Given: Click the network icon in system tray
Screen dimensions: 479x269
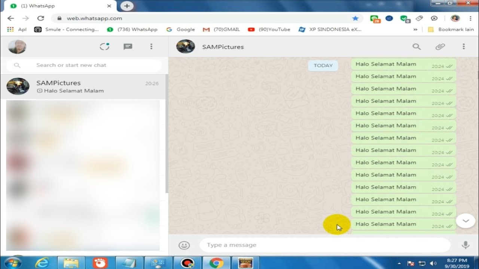Looking at the screenshot, I should [422, 263].
